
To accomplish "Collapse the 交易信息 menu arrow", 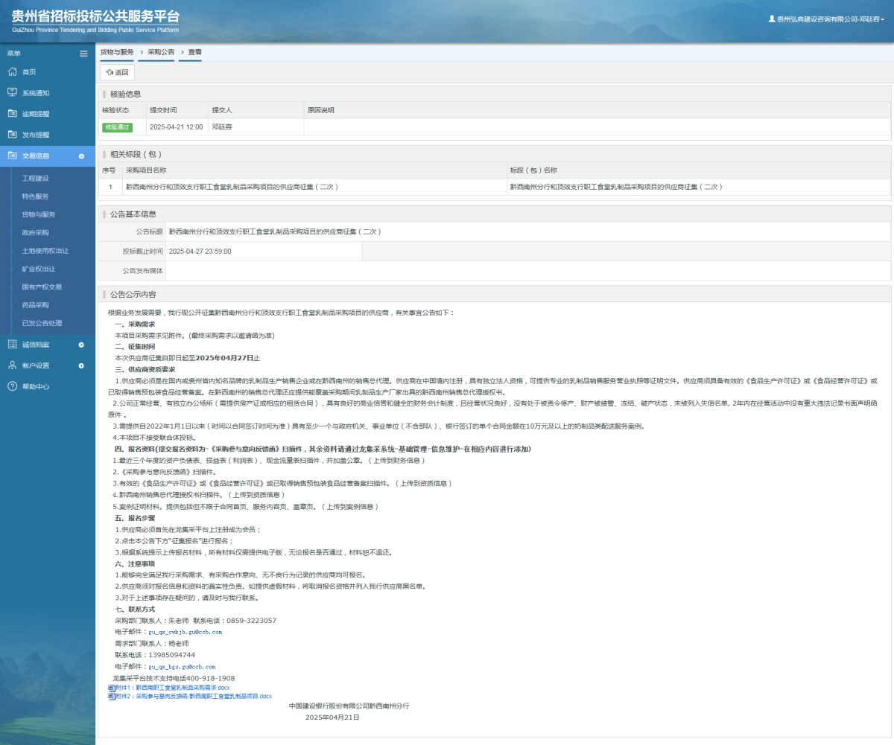I will click(81, 156).
